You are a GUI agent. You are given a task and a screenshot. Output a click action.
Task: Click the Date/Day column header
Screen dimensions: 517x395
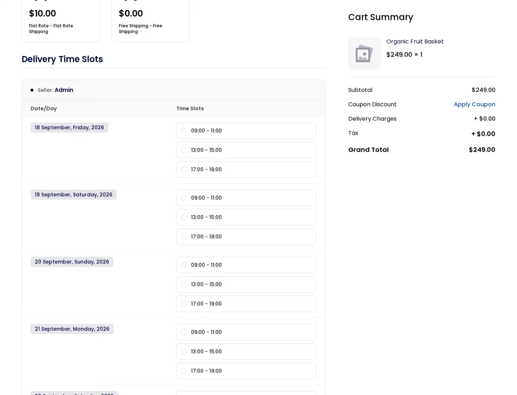point(44,109)
